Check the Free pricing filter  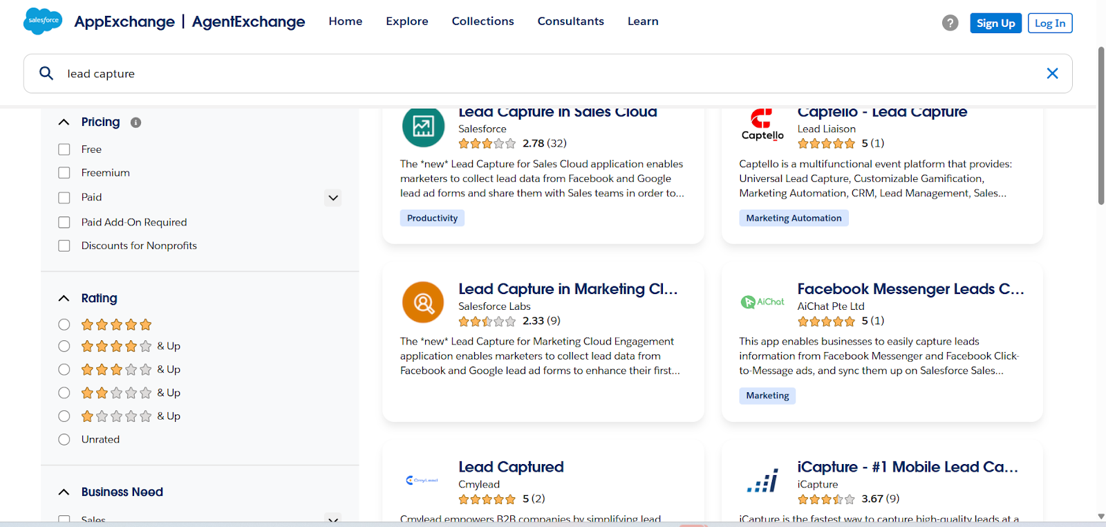pyautogui.click(x=64, y=149)
